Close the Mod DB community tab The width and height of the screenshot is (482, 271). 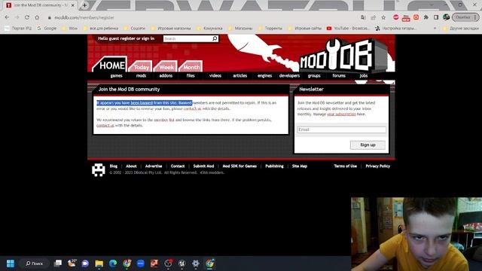[x=73, y=5]
